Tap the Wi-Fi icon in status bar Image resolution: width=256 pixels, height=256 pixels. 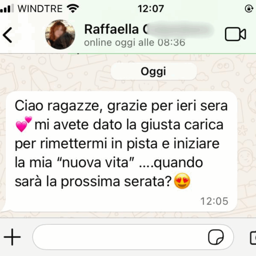(x=73, y=8)
